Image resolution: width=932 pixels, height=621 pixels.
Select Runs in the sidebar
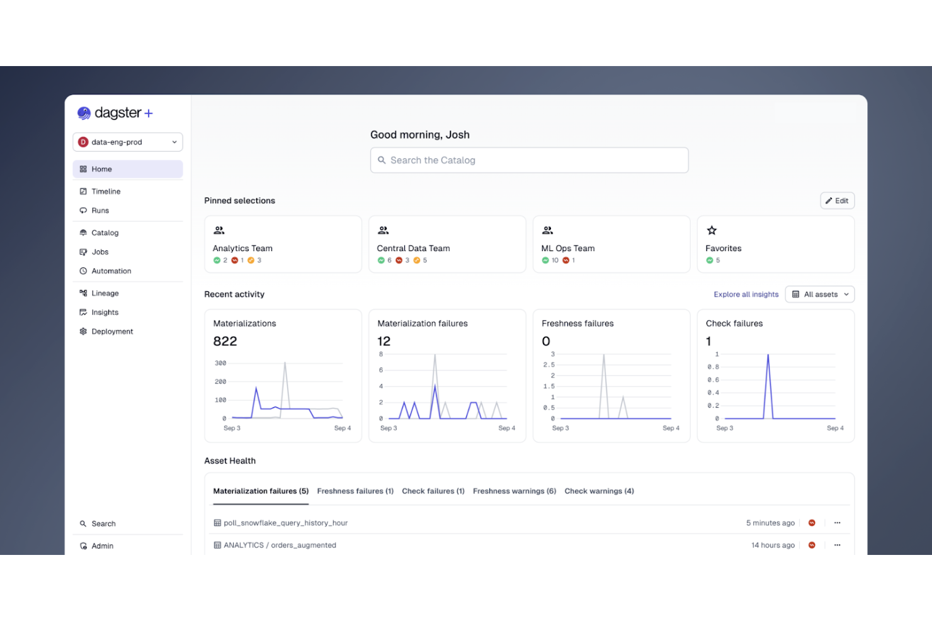101,210
